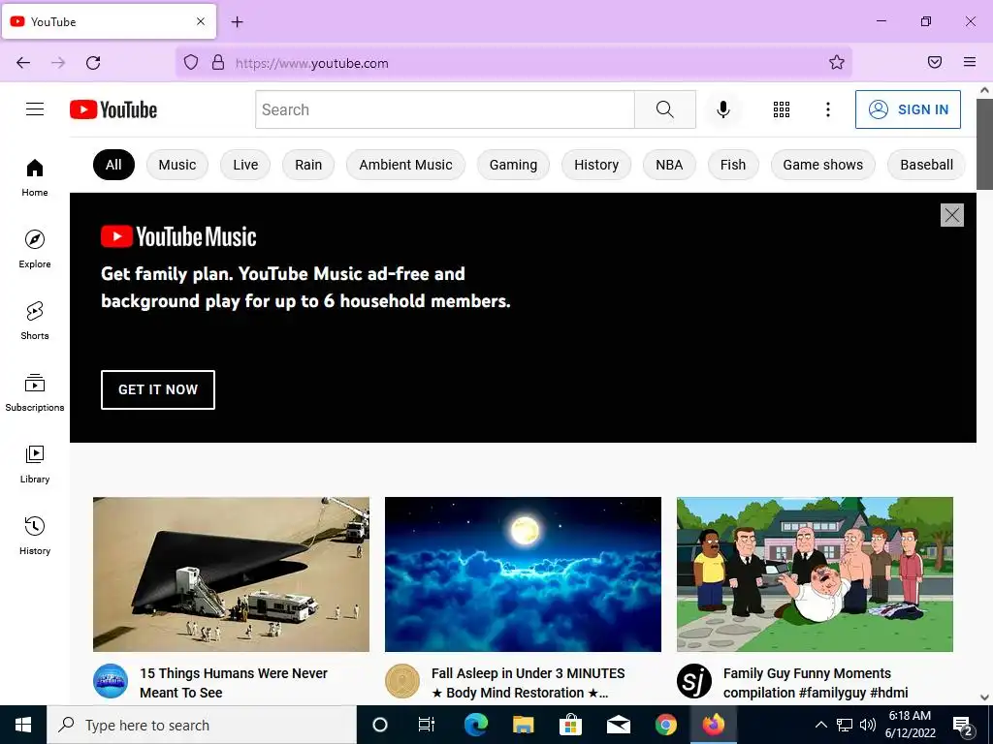
Task: Filter by History chip
Action: coord(596,165)
